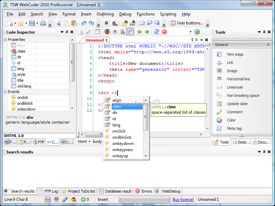Click the Open file folder icon

coord(21,23)
